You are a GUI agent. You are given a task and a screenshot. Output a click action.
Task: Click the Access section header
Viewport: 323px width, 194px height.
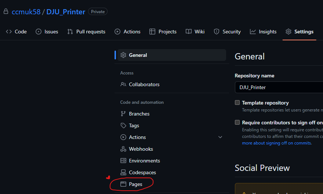(127, 73)
